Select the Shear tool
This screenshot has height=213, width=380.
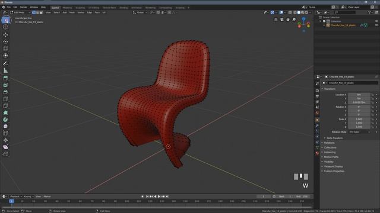tap(5, 147)
